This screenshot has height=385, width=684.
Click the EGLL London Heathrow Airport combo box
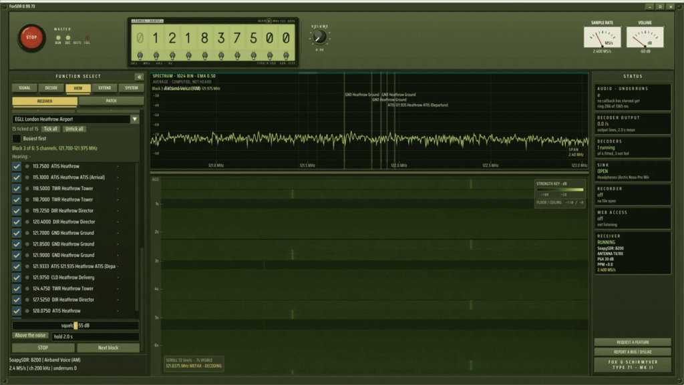(x=75, y=119)
